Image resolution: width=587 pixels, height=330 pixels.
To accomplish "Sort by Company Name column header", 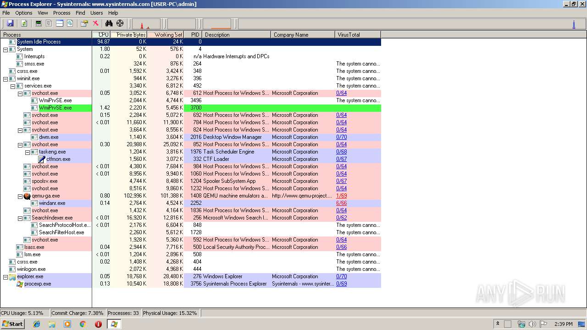I will click(303, 34).
